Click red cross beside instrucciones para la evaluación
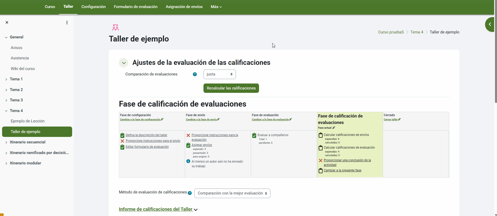 188,135
